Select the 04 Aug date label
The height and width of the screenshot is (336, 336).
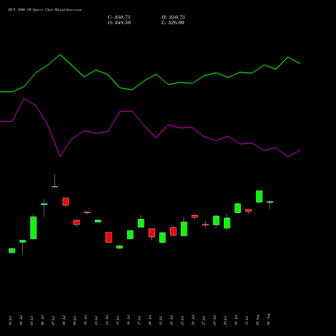[x=268, y=320]
